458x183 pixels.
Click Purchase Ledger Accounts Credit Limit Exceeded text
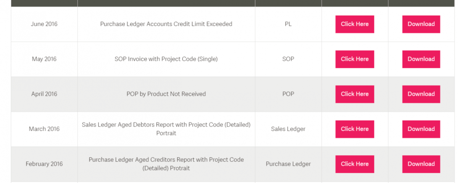coord(166,24)
